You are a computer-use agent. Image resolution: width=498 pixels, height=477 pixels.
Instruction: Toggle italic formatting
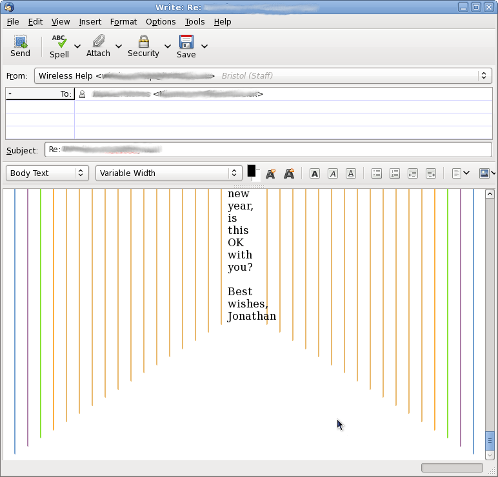[332, 173]
